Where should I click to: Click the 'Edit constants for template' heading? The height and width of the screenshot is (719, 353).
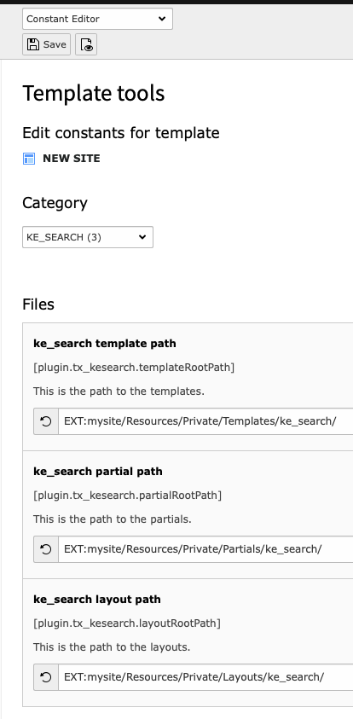(121, 133)
